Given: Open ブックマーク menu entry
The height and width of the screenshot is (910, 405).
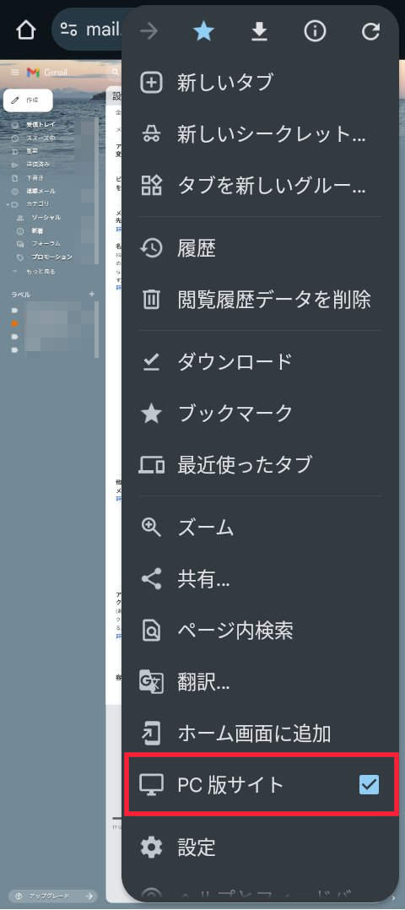Looking at the screenshot, I should (261, 414).
